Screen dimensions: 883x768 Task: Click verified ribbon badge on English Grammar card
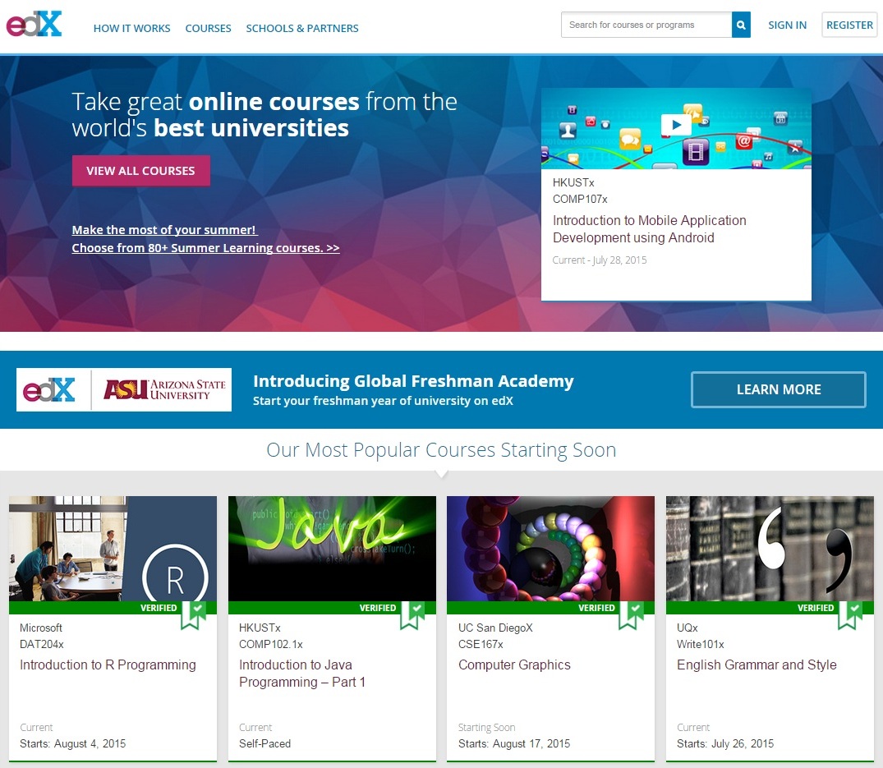pos(850,614)
